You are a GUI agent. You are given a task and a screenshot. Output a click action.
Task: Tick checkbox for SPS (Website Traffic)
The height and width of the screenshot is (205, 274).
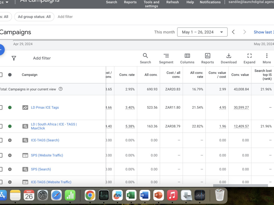coord(1,155)
